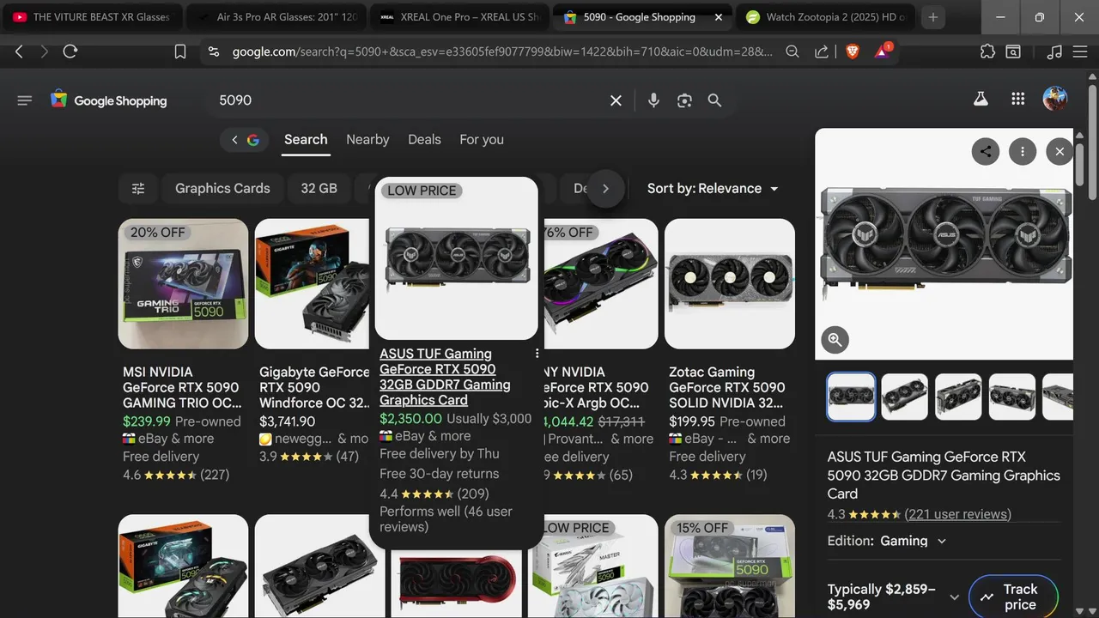The image size is (1099, 618).
Task: Open MSI NVIDIA GeForce RTX 5090 listing
Action: 183,387
